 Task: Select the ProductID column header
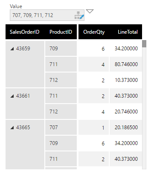[x=61, y=32]
